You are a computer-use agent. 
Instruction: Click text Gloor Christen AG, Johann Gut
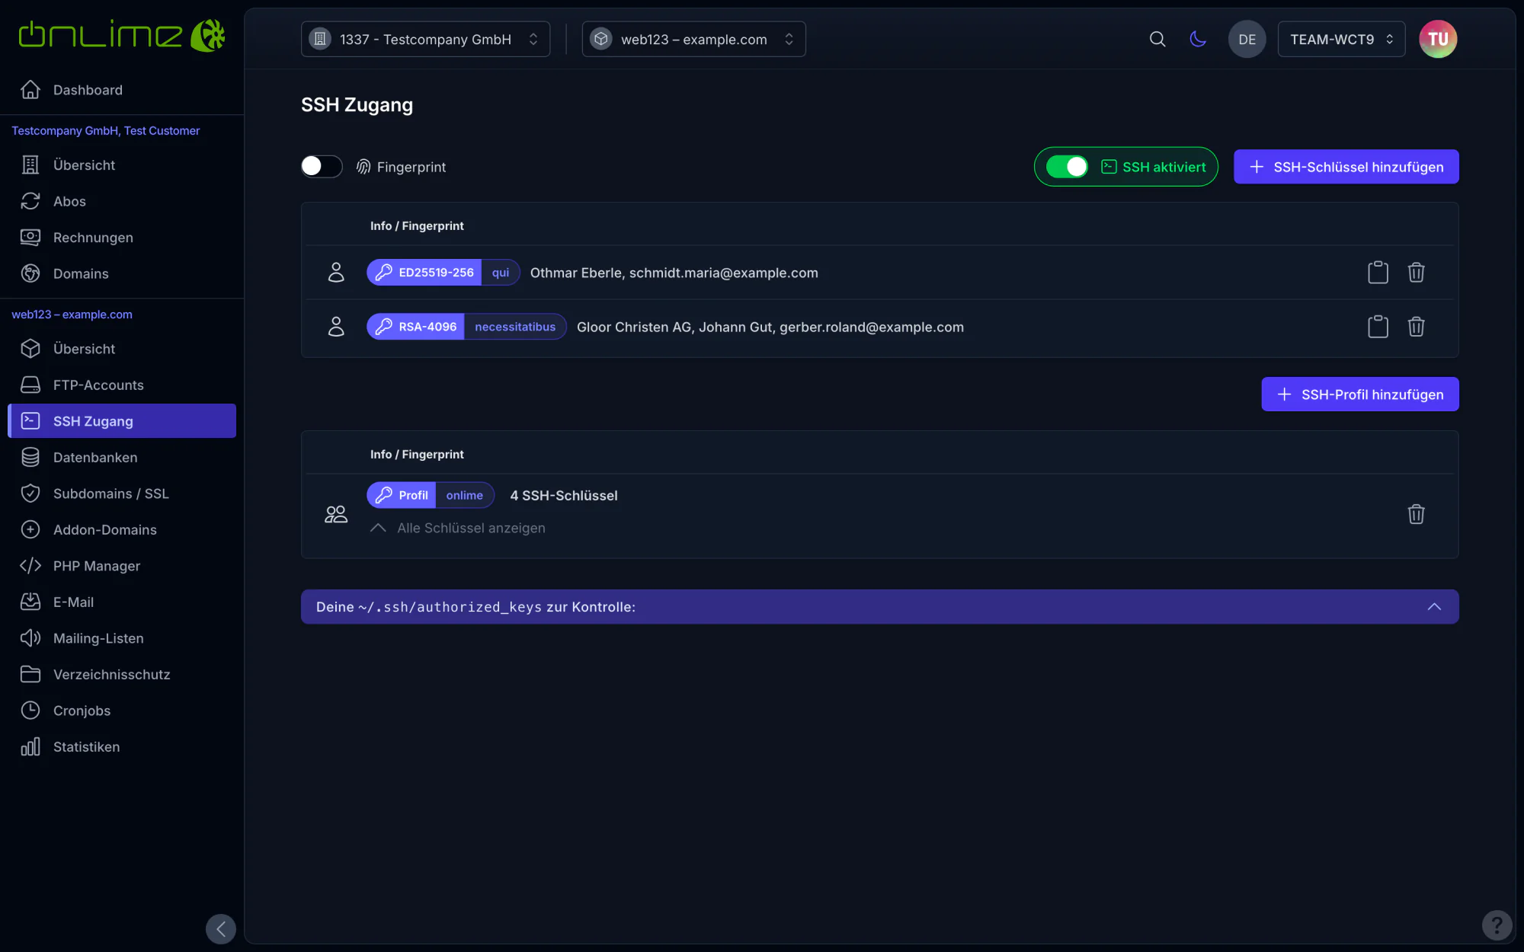coord(674,327)
